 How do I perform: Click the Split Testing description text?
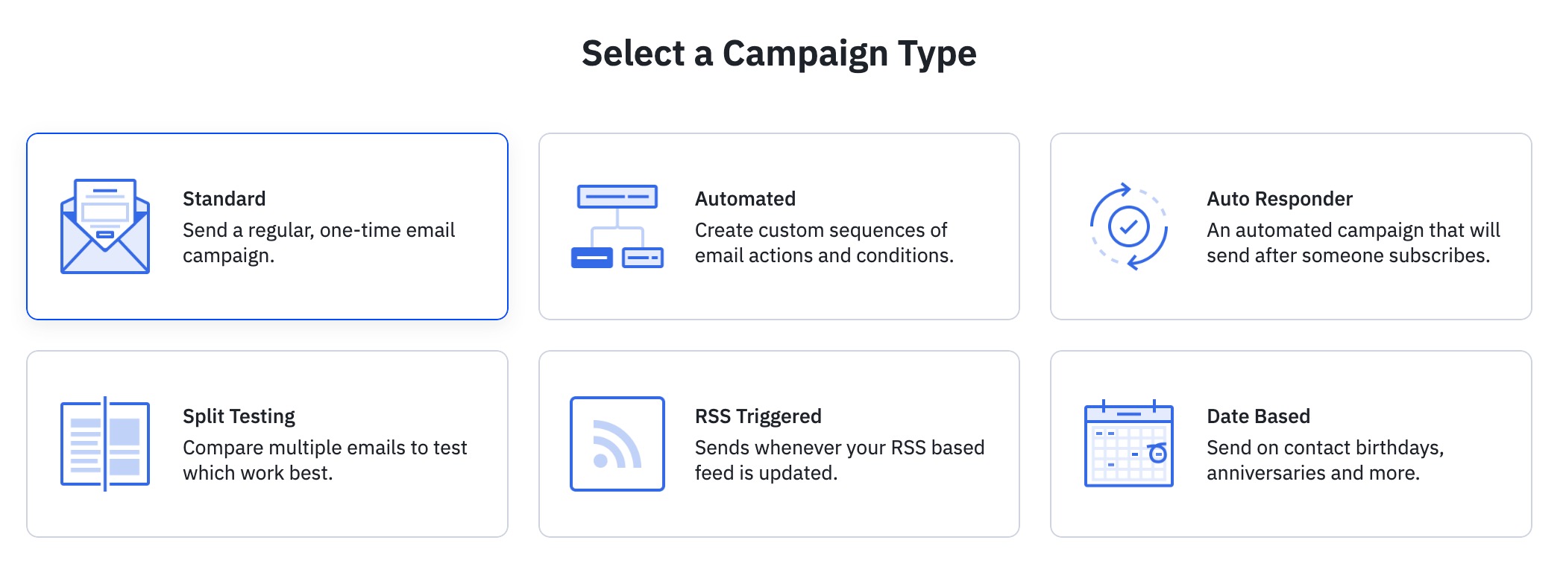click(325, 460)
